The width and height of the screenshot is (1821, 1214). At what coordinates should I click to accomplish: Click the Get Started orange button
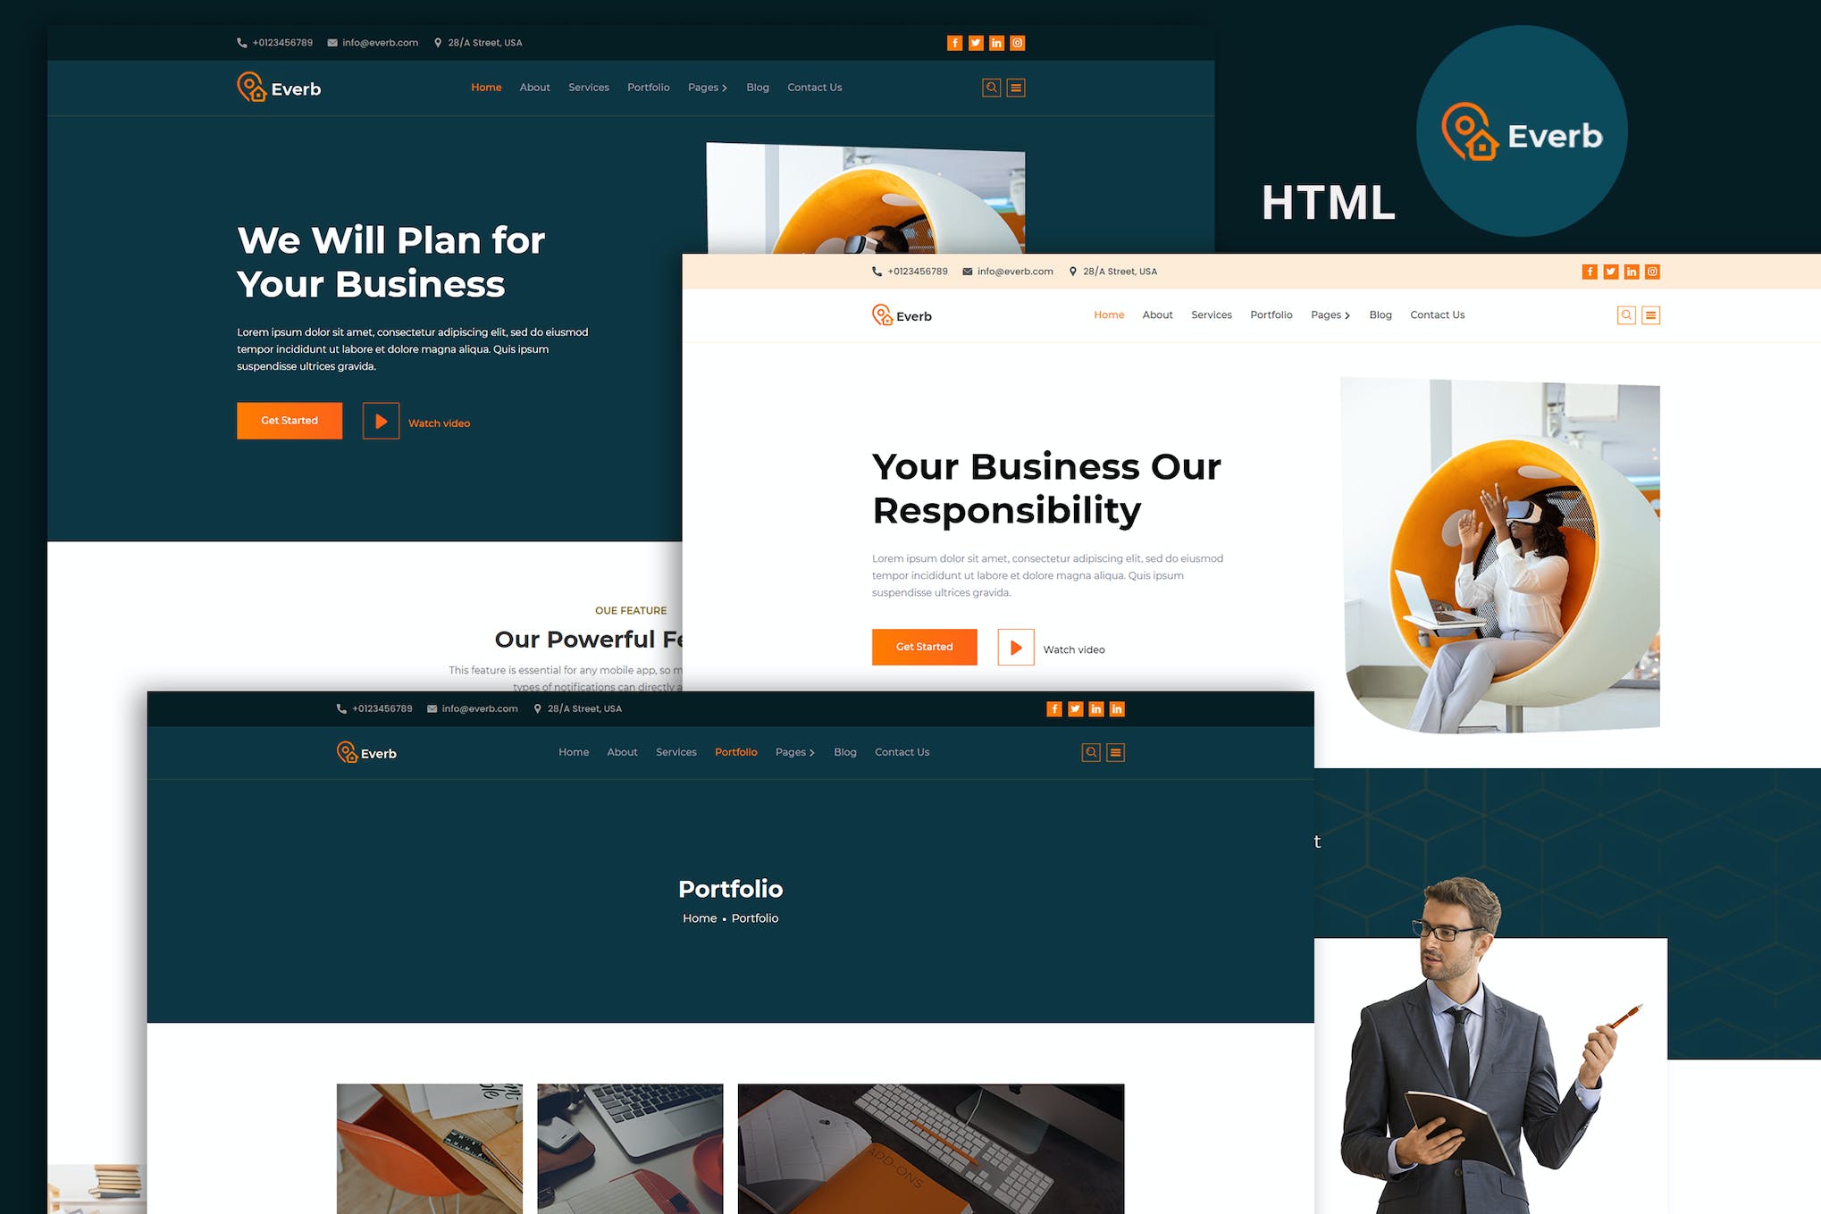pyautogui.click(x=290, y=420)
